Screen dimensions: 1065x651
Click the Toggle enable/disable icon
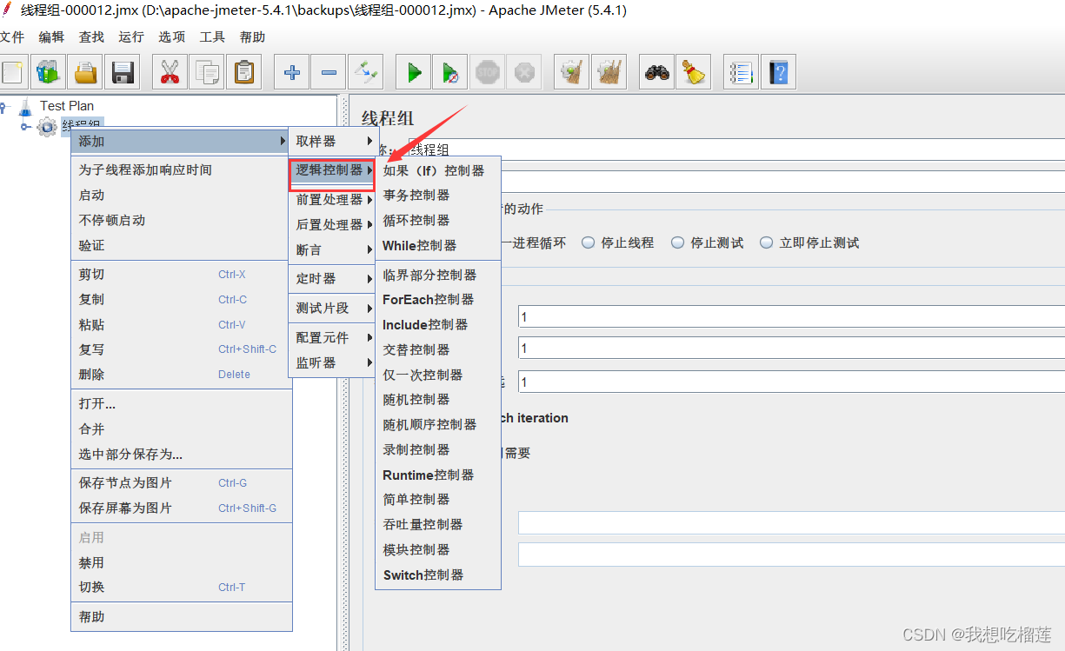tap(366, 72)
